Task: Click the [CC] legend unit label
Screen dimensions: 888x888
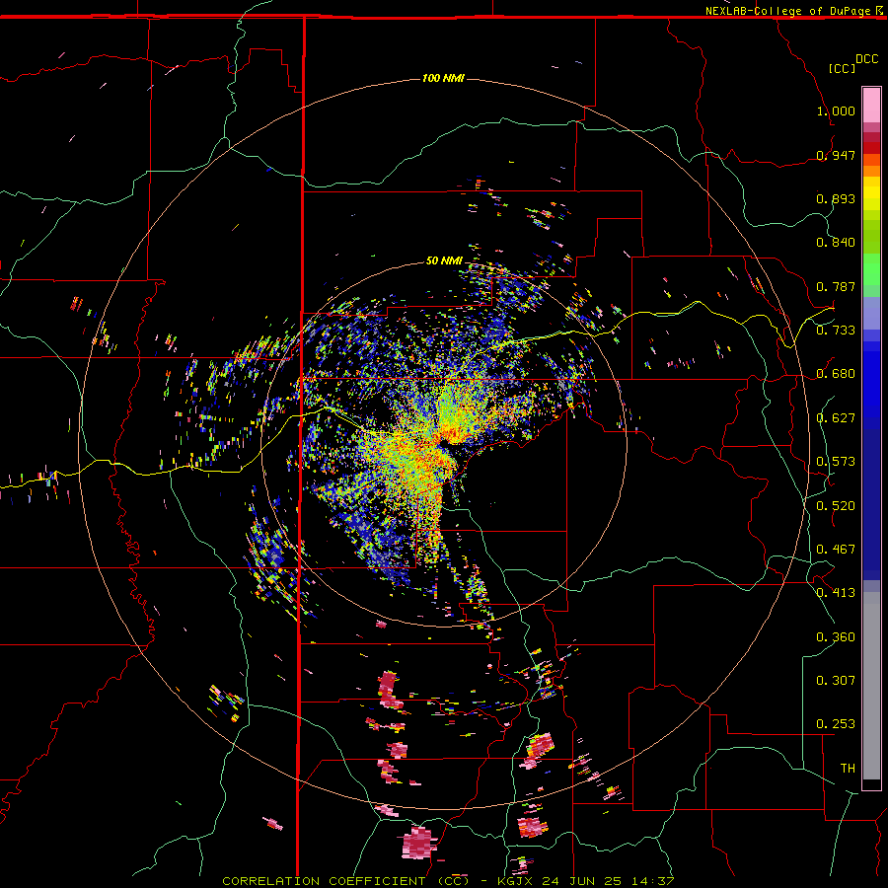Action: coord(842,68)
